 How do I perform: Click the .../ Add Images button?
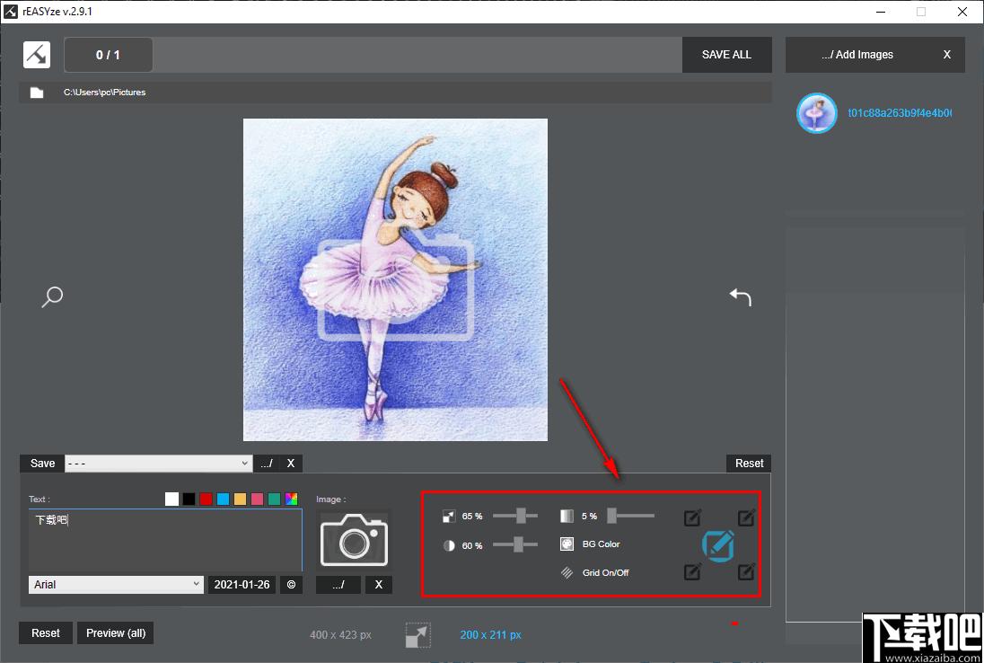pos(857,55)
